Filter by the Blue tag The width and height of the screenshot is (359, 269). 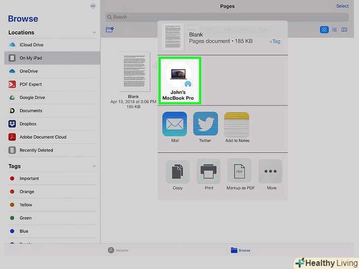[x=52, y=231]
